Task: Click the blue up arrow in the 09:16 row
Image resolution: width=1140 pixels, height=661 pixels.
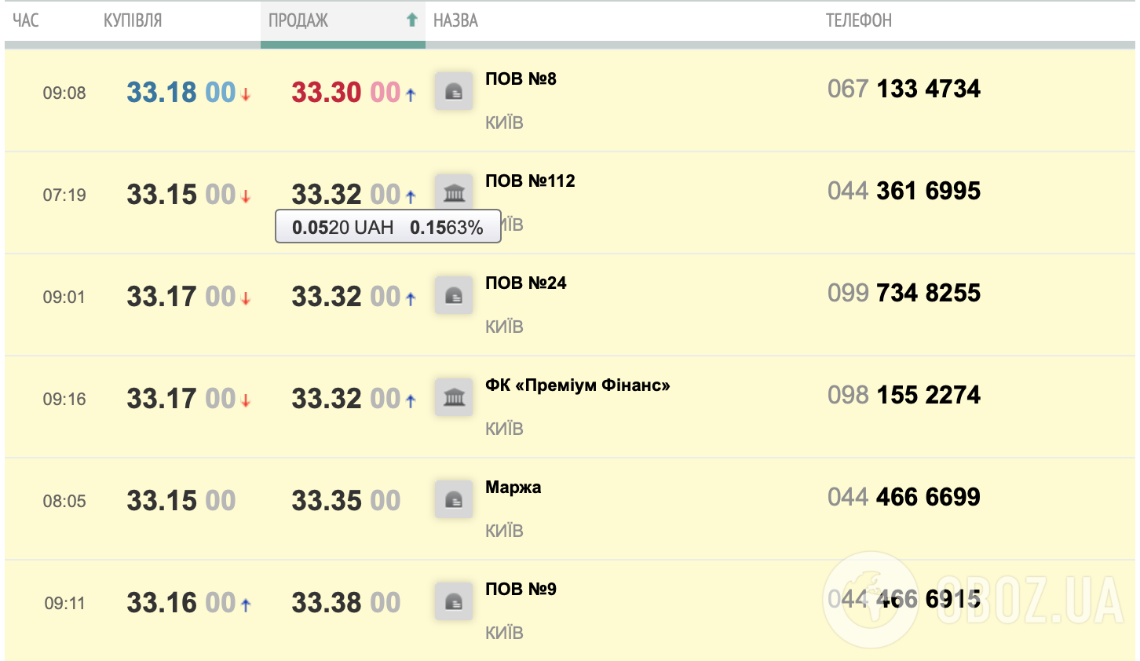Action: point(411,401)
